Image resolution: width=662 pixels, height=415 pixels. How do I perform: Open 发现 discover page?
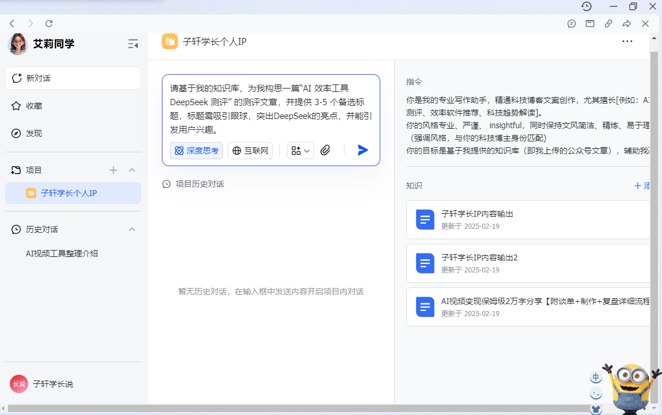(x=73, y=133)
